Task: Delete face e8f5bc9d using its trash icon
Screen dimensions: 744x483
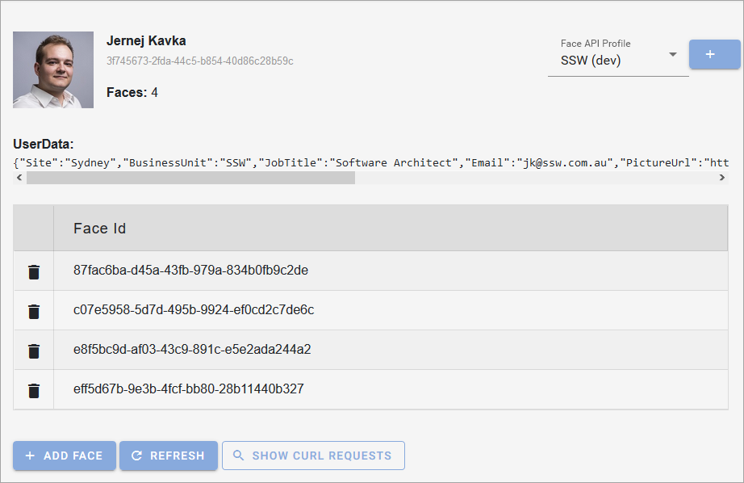Action: pos(33,350)
